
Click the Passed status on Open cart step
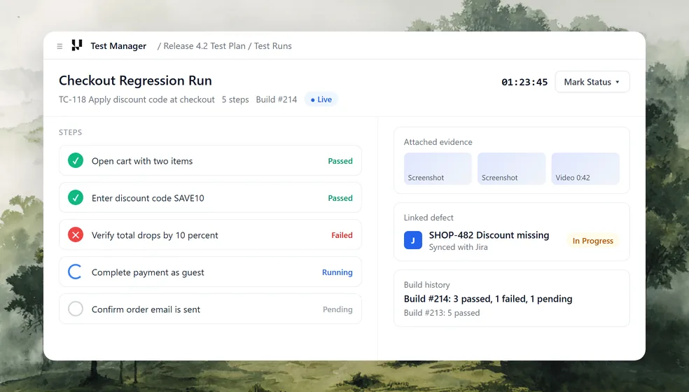(340, 161)
